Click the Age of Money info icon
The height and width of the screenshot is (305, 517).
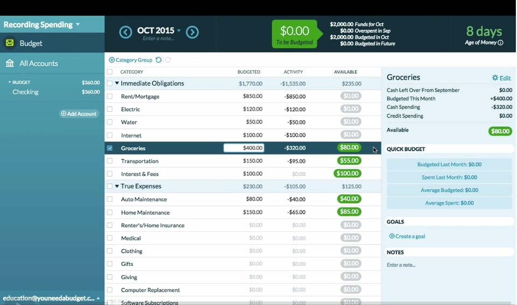coord(500,42)
